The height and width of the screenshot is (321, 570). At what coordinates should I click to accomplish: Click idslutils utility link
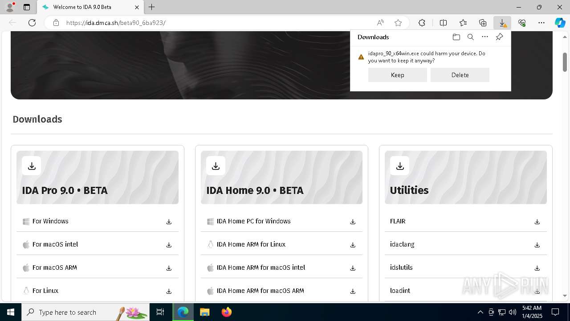(x=401, y=267)
